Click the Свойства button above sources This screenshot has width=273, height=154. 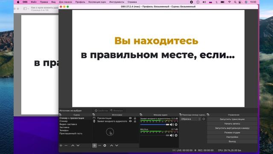pyautogui.click(x=101, y=110)
